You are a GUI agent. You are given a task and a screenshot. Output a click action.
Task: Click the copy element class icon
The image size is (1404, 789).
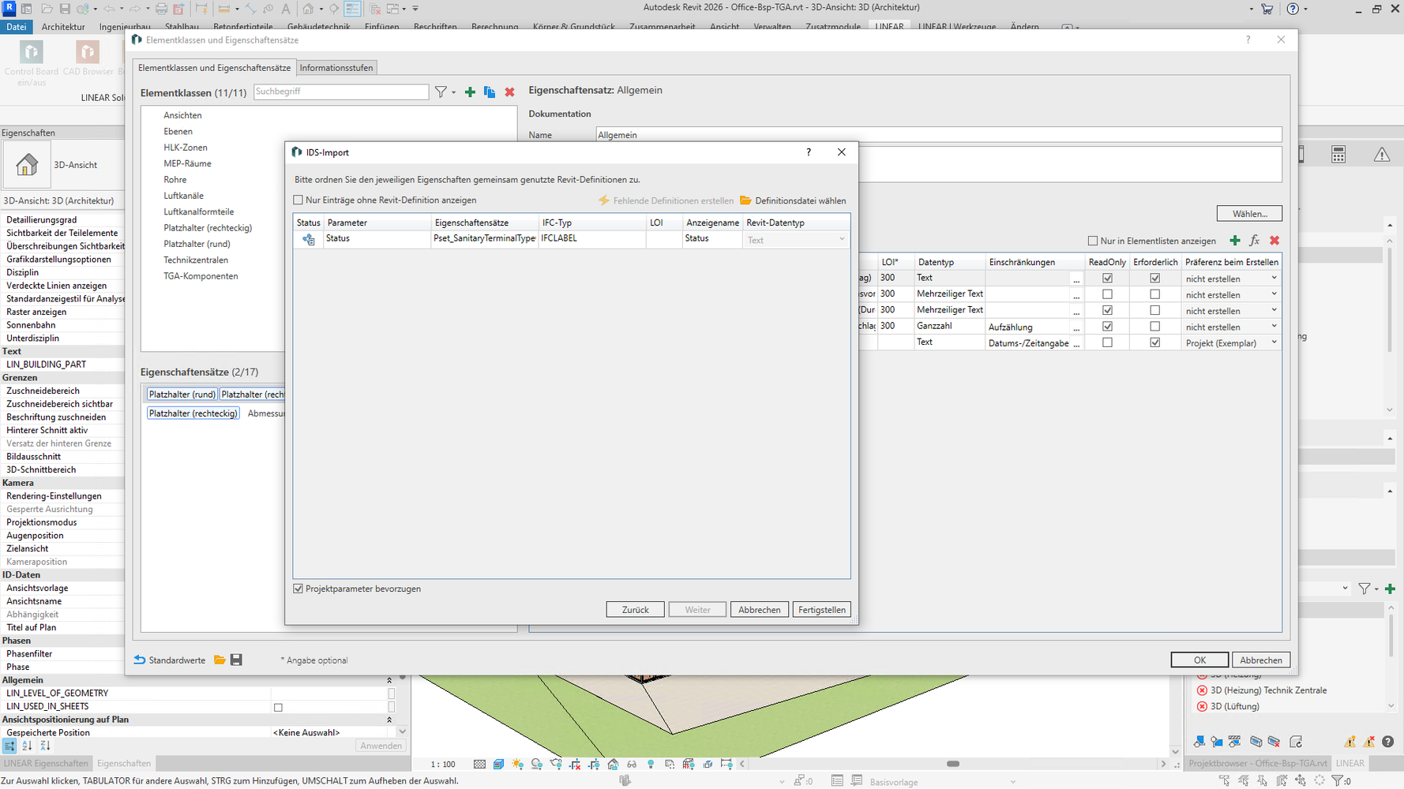click(490, 92)
